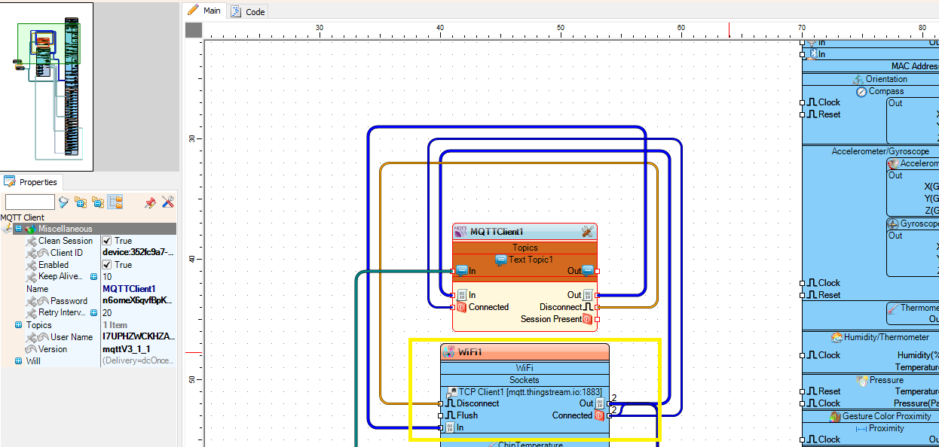Click the MQTT icon in MQTTClient1 title bar
Image resolution: width=939 pixels, height=447 pixels.
(460, 232)
